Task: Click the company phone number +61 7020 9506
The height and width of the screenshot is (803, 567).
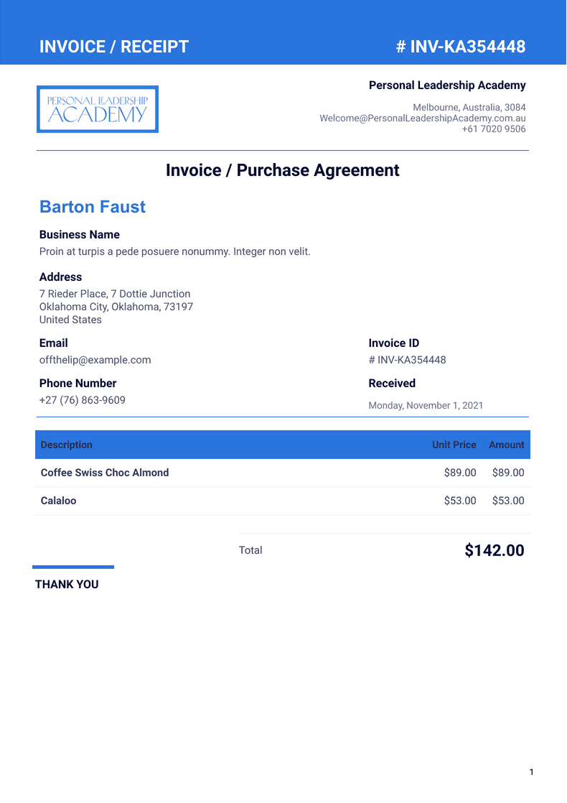Action: [x=493, y=129]
